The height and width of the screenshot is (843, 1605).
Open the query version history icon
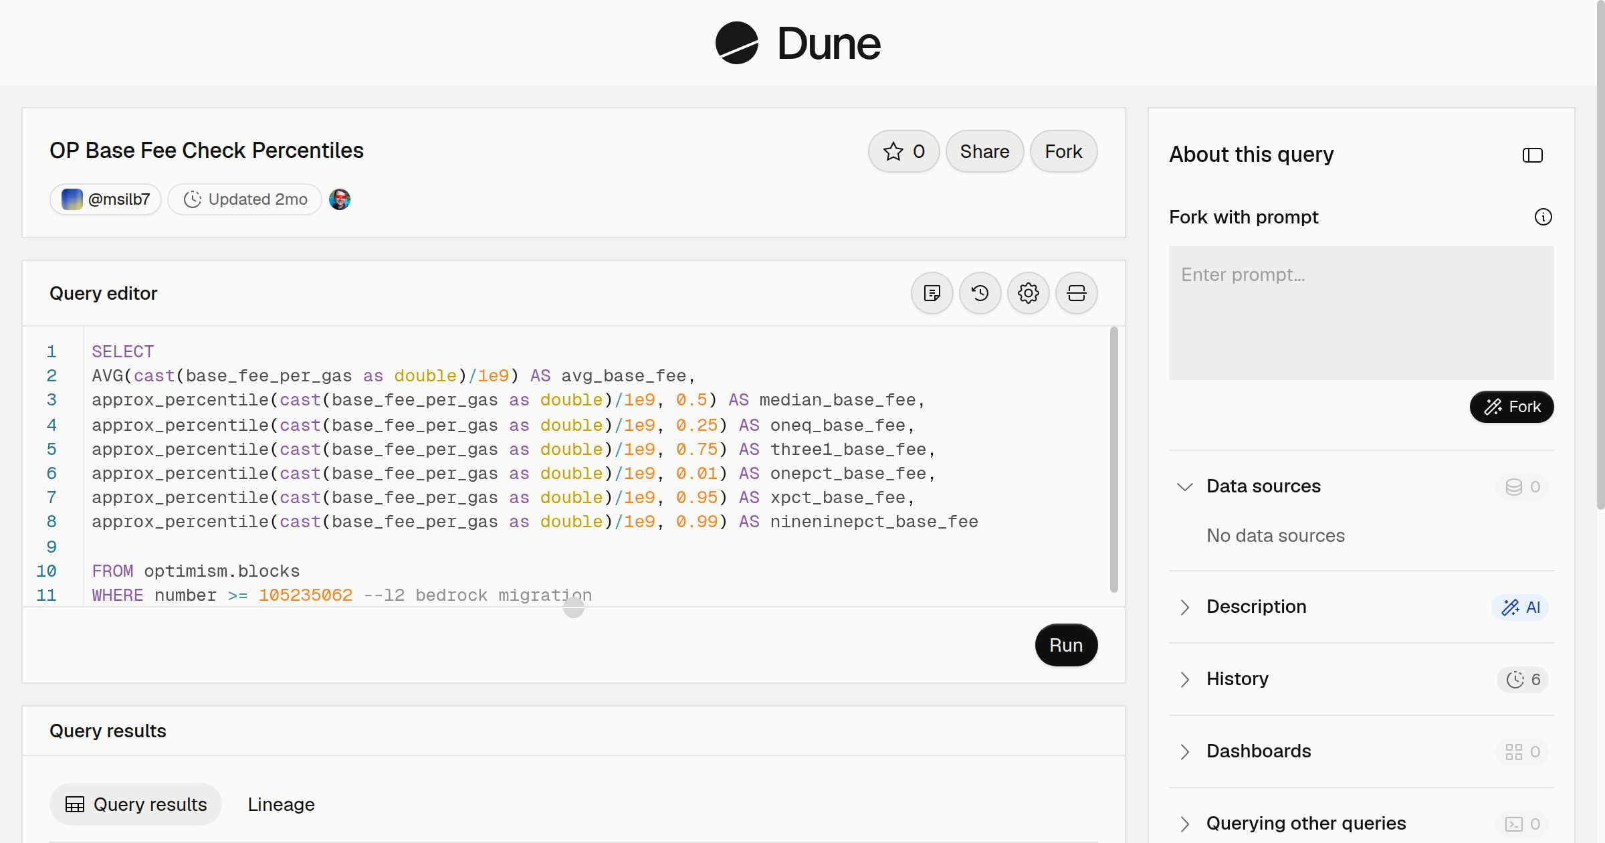[980, 293]
